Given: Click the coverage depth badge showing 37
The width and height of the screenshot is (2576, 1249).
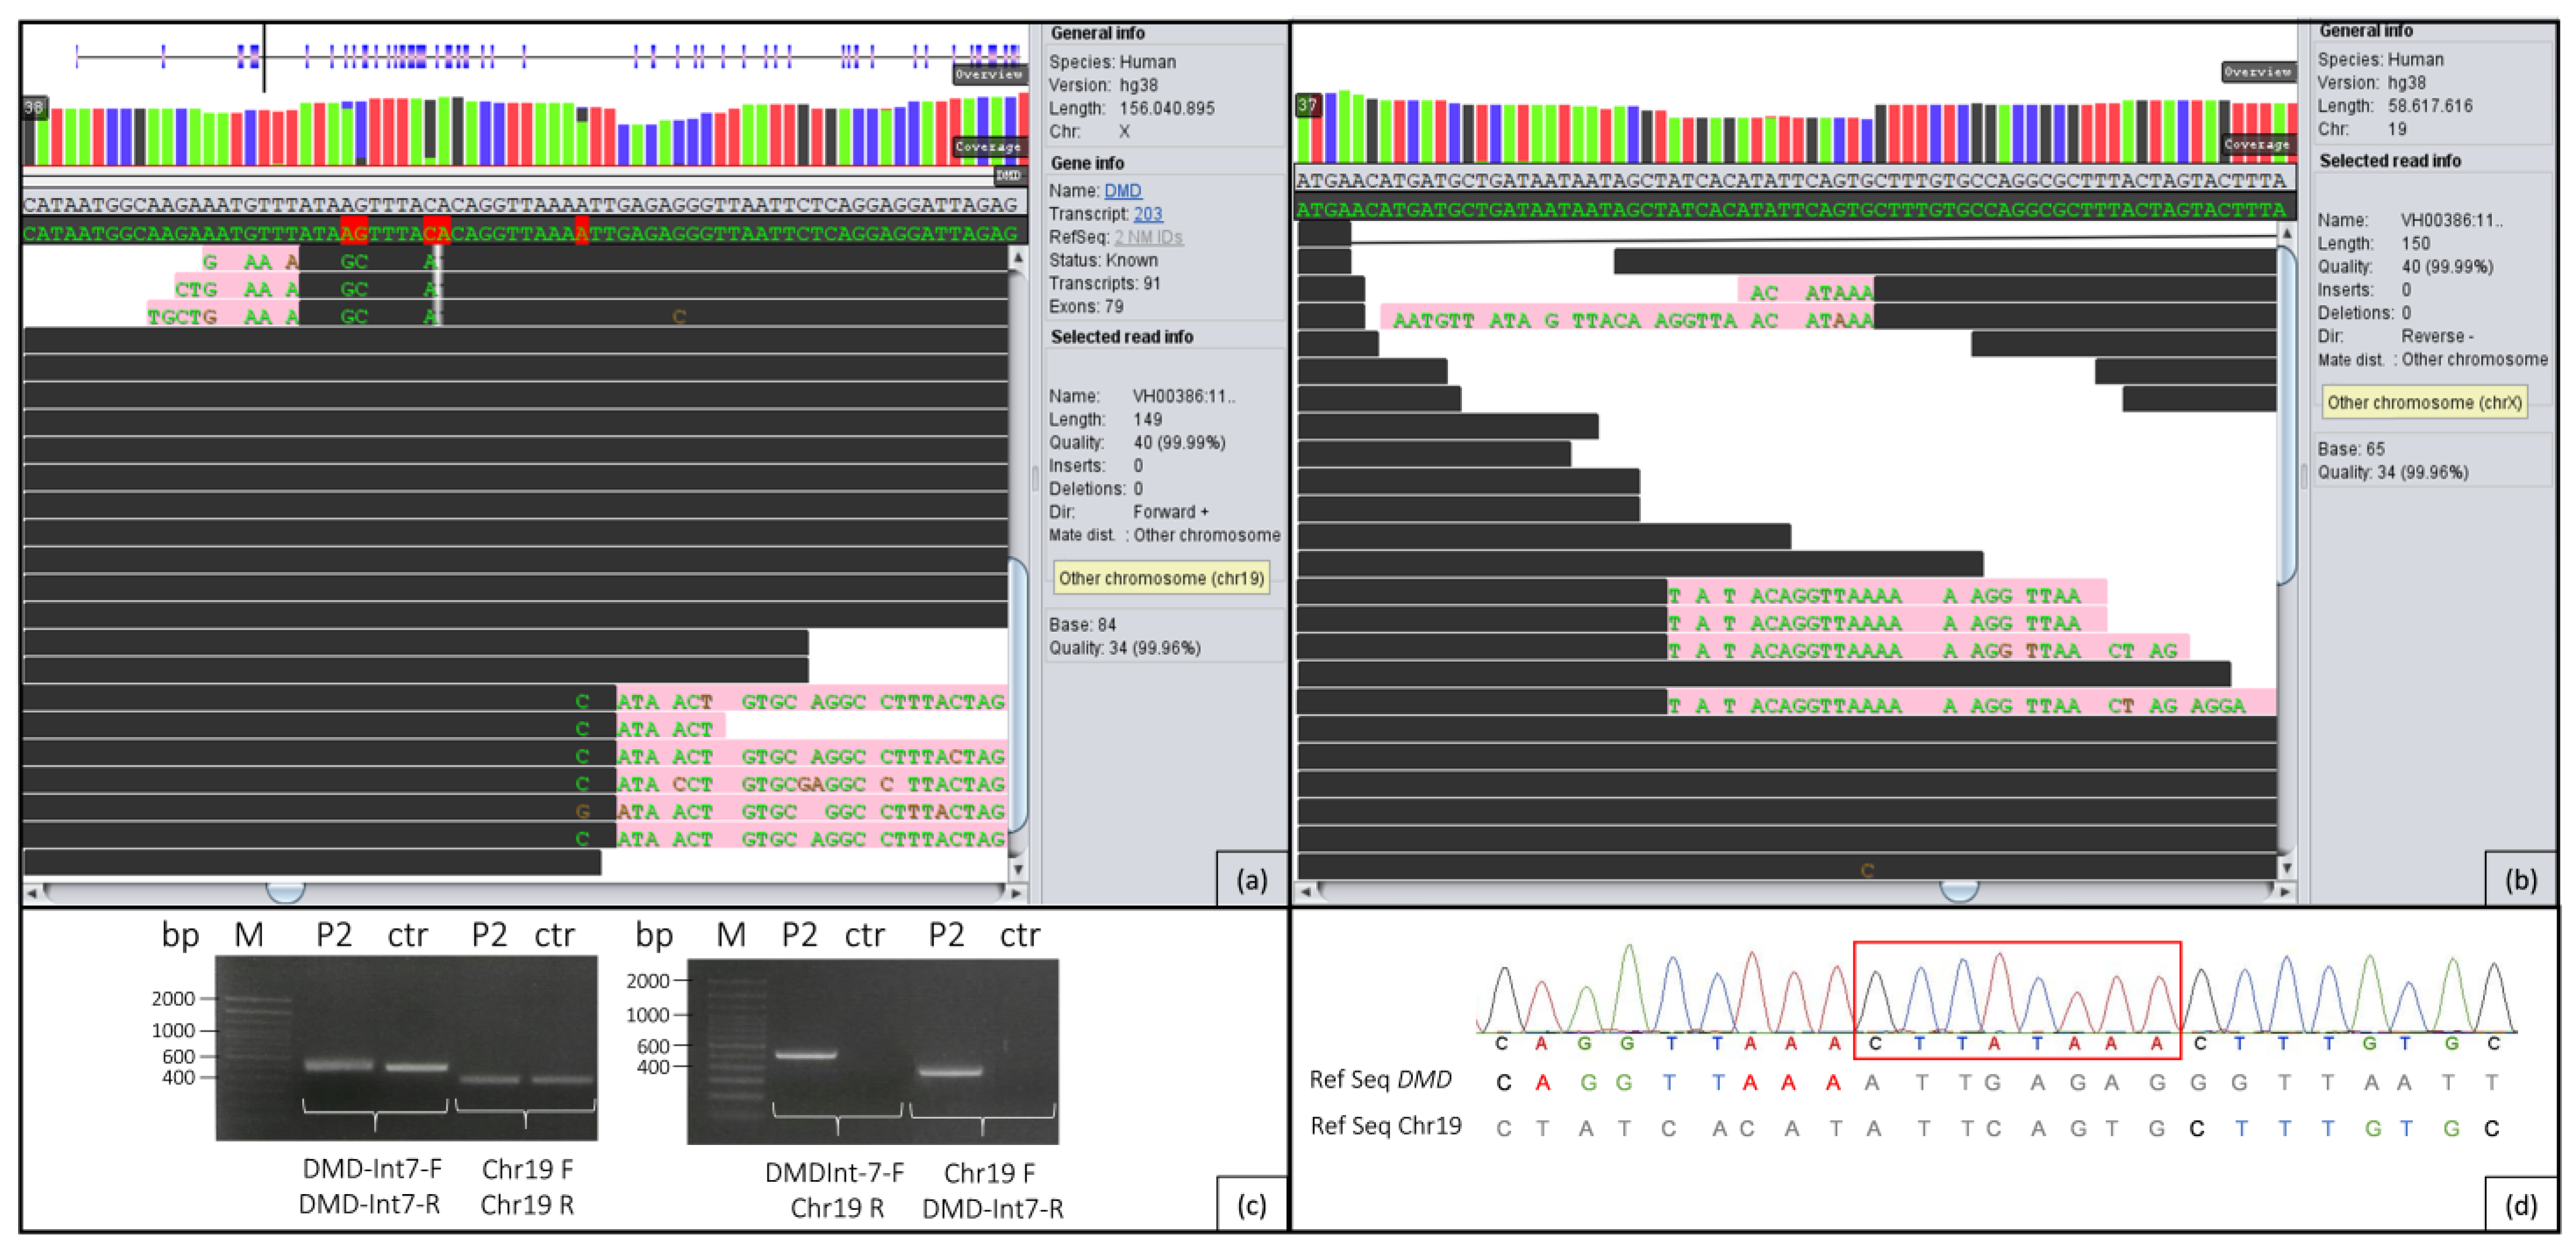Looking at the screenshot, I should [1307, 105].
